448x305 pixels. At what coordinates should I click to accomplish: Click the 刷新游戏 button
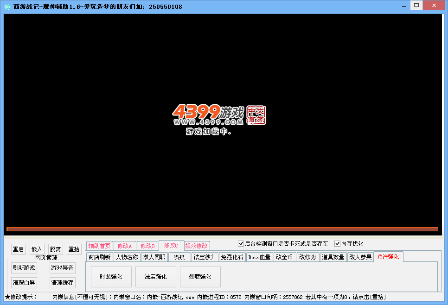[x=24, y=268]
